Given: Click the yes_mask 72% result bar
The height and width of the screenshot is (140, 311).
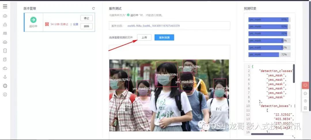Looking at the screenshot, I should [x=269, y=54].
